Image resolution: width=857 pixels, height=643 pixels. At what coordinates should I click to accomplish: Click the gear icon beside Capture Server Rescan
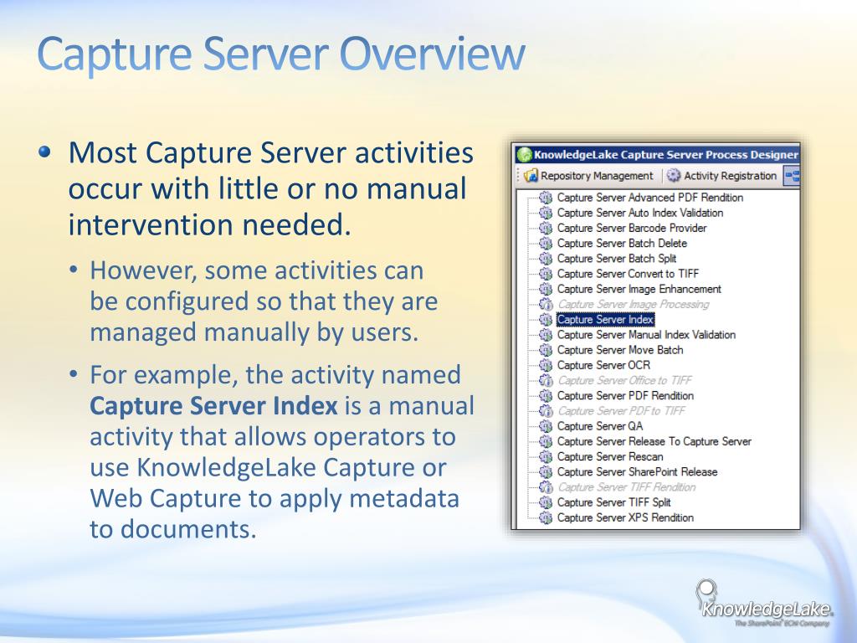tap(546, 457)
